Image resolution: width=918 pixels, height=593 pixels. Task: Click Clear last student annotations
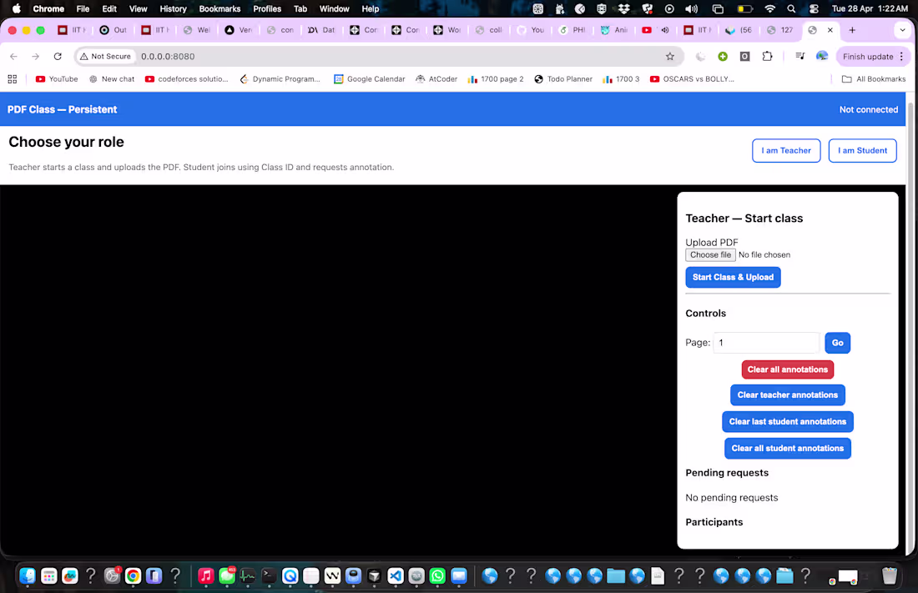coord(788,421)
